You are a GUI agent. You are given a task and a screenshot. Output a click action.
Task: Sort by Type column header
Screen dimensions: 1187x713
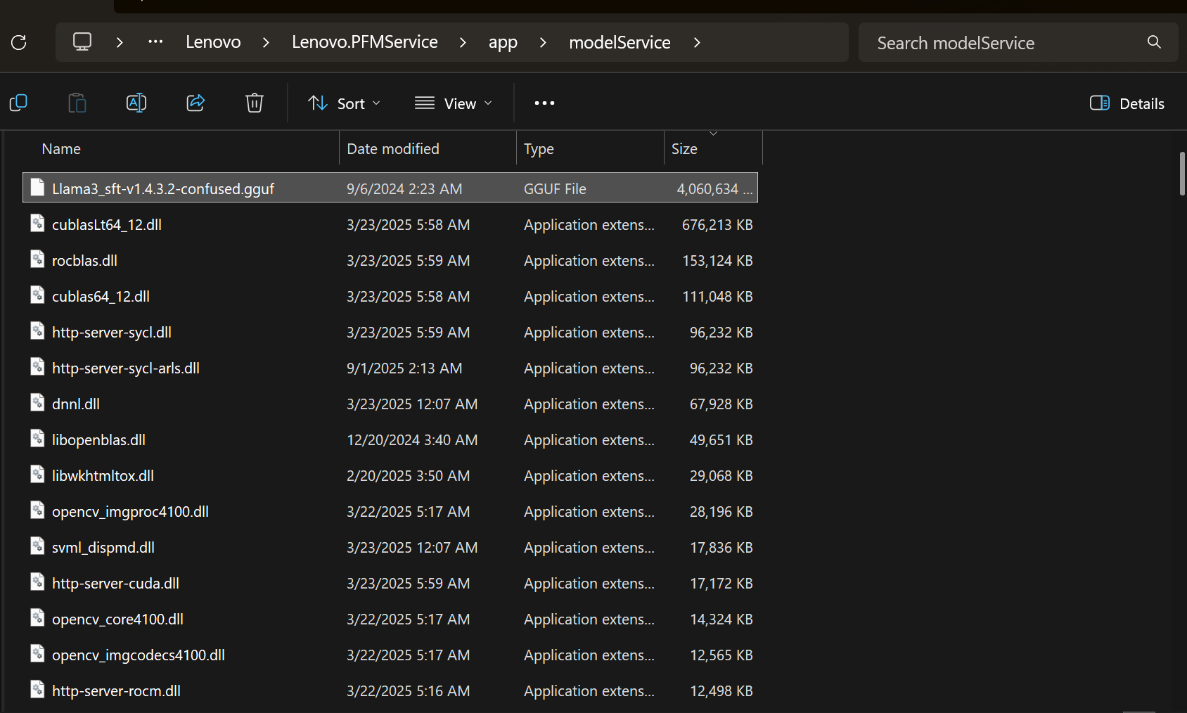pos(591,148)
